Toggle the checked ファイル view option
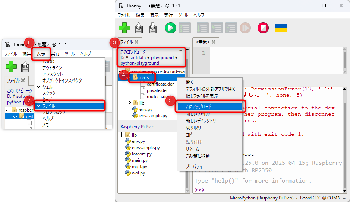Image resolution: width=350 pixels, height=202 pixels. click(x=69, y=106)
